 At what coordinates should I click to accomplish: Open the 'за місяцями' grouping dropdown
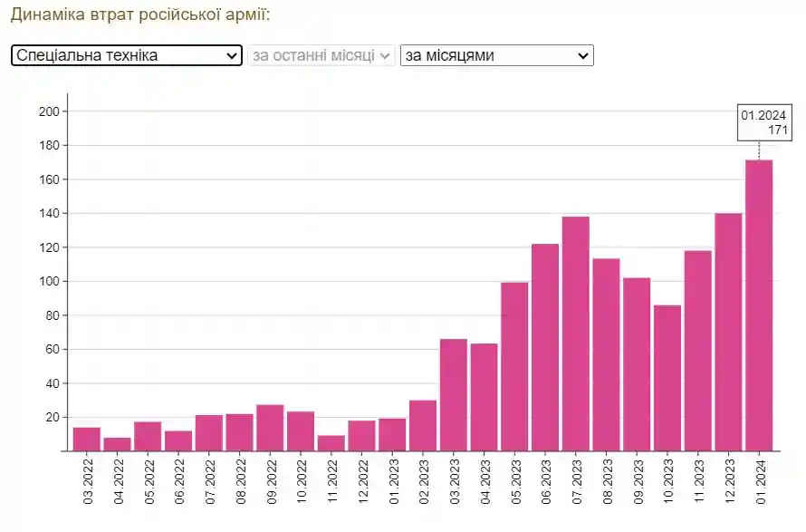tap(496, 55)
